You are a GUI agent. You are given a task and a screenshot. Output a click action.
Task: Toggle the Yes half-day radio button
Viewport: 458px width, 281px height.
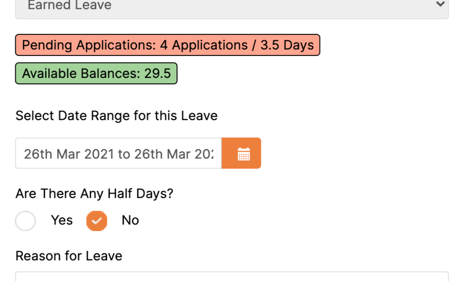(25, 220)
